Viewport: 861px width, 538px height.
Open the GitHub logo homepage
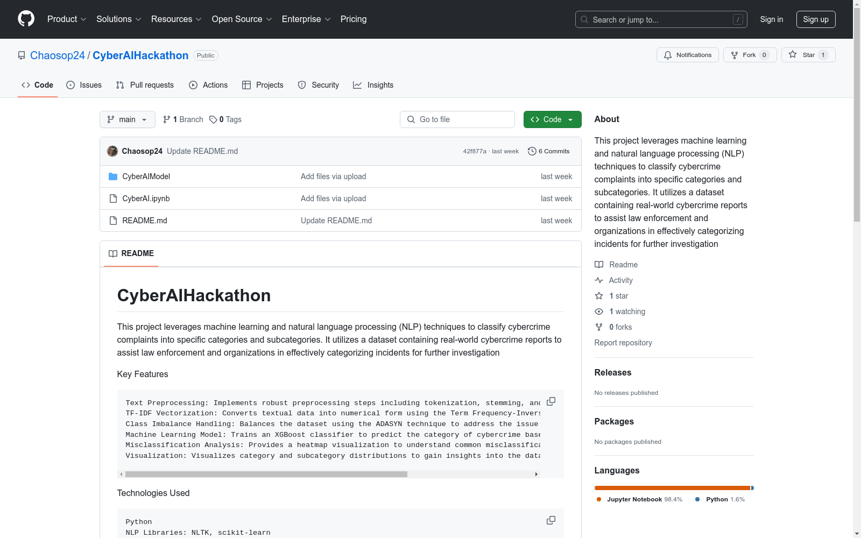click(x=26, y=19)
